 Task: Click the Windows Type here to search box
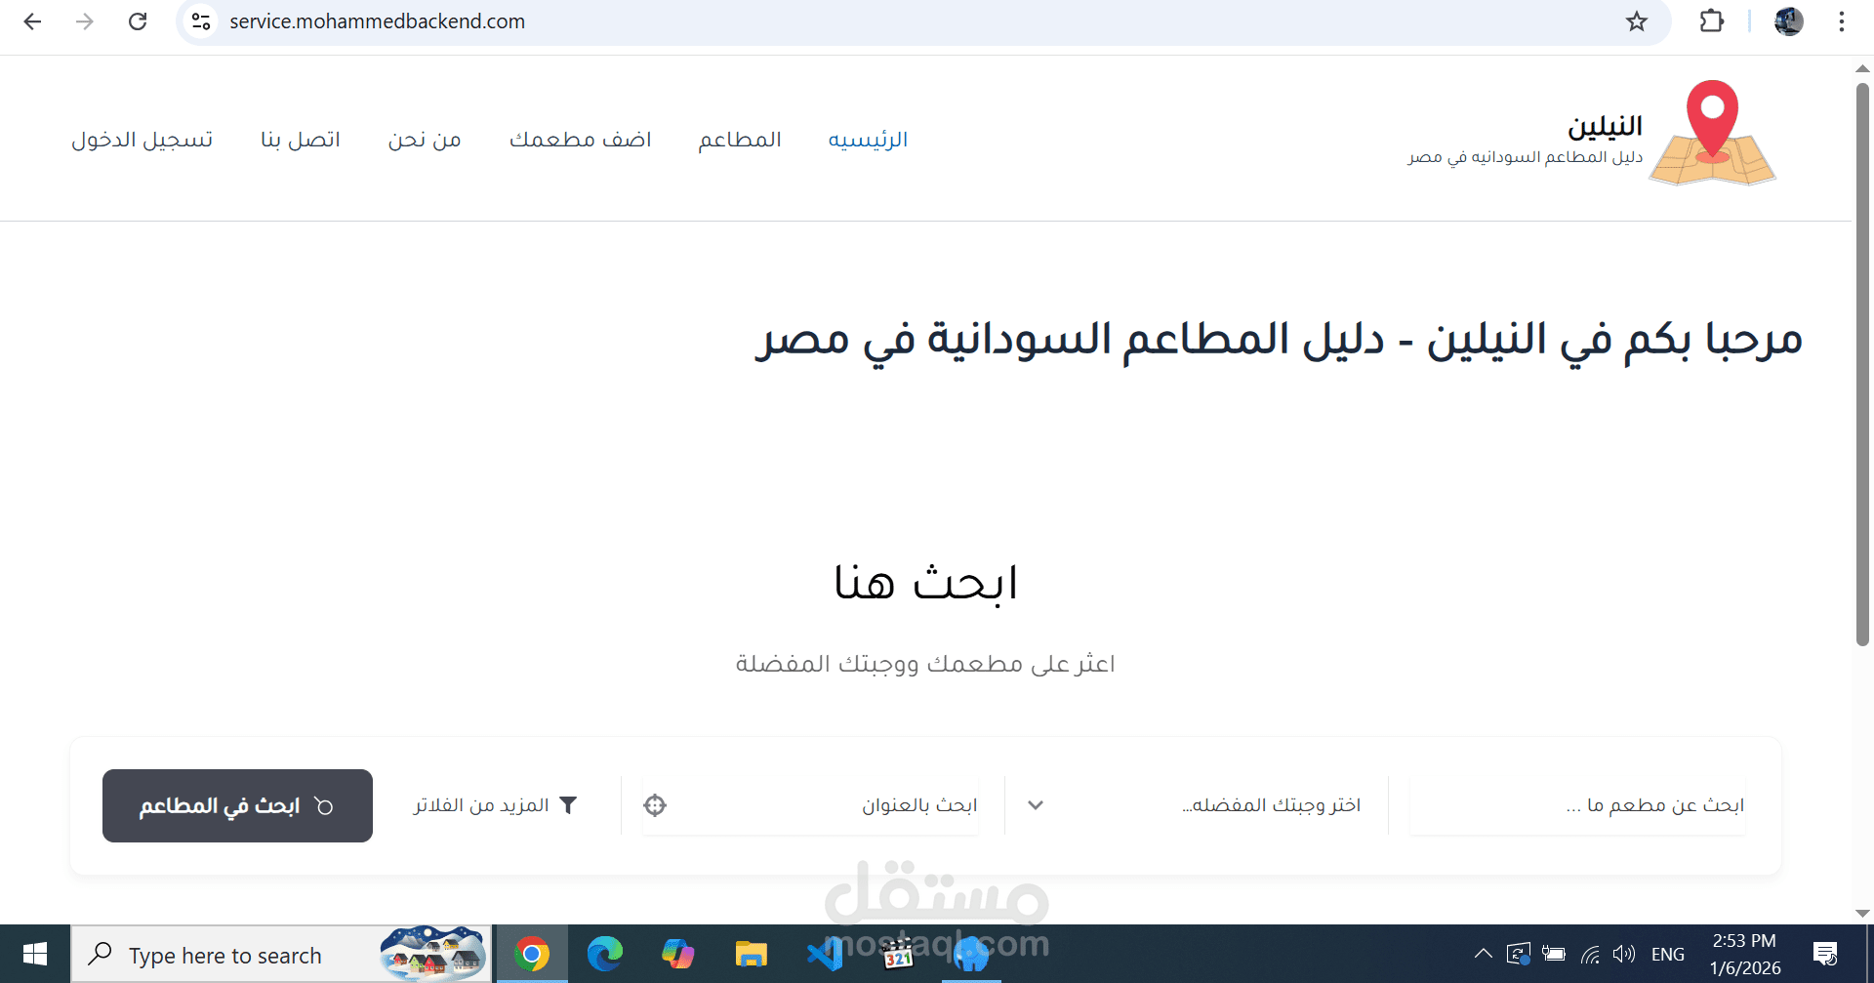281,954
